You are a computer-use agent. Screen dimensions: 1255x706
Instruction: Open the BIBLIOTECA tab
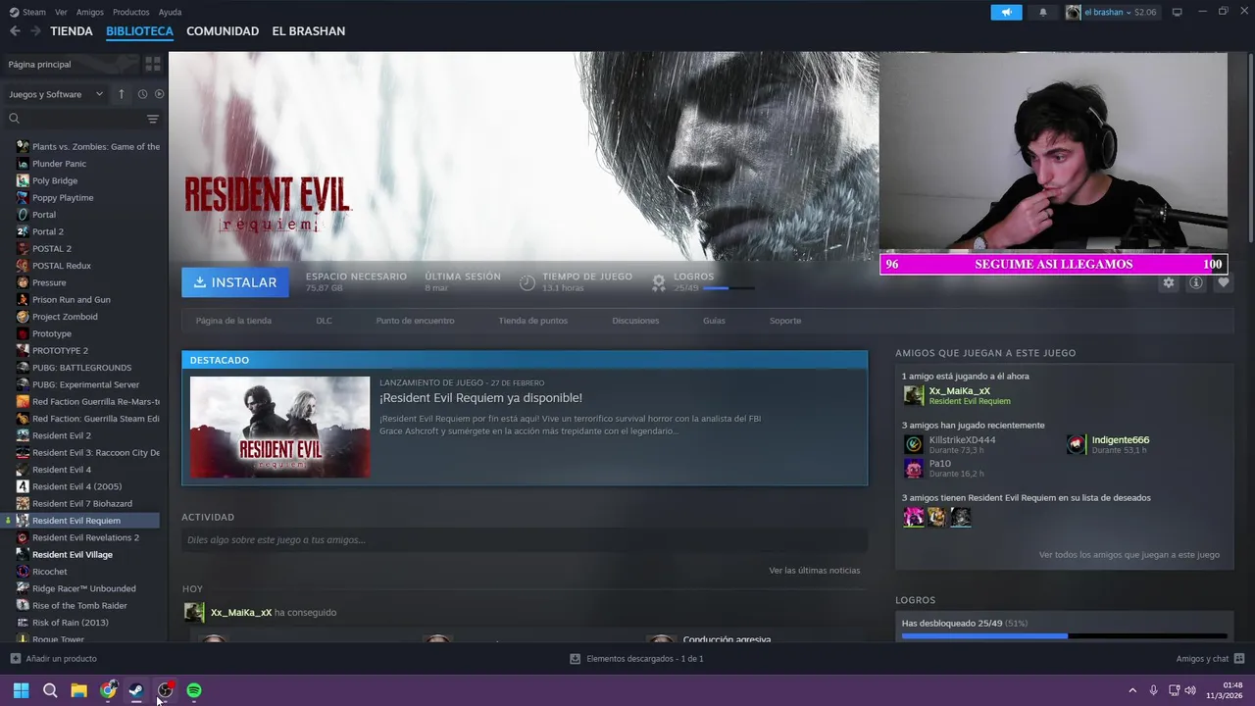139,31
